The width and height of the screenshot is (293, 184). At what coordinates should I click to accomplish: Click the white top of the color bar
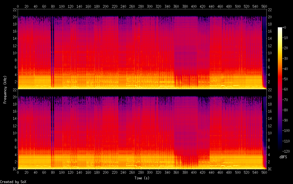[x=280, y=29]
